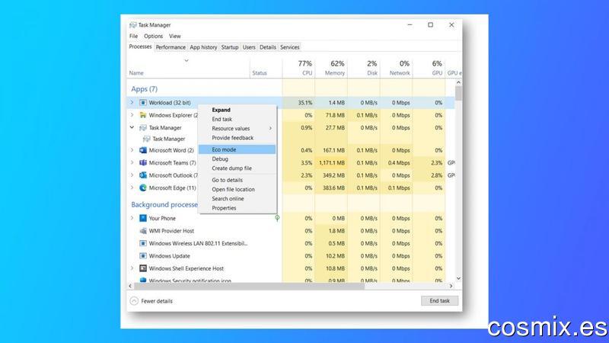Image resolution: width=609 pixels, height=343 pixels.
Task: Select the Processes tab
Action: tap(140, 46)
